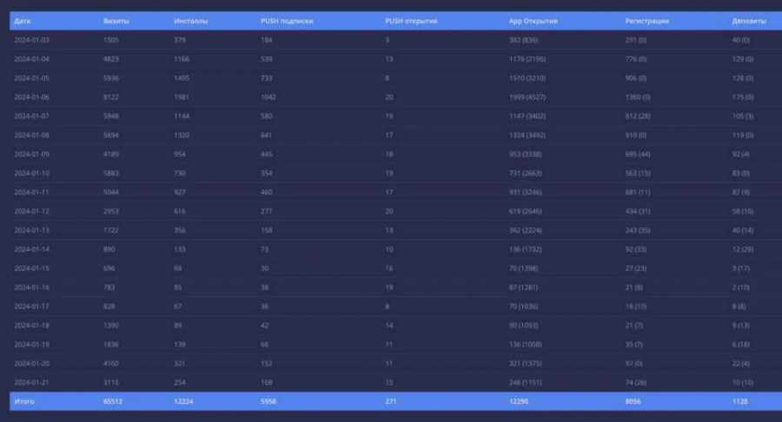Image resolution: width=782 pixels, height=422 pixels.
Task: Click the visits value 8122
Action: 111,97
